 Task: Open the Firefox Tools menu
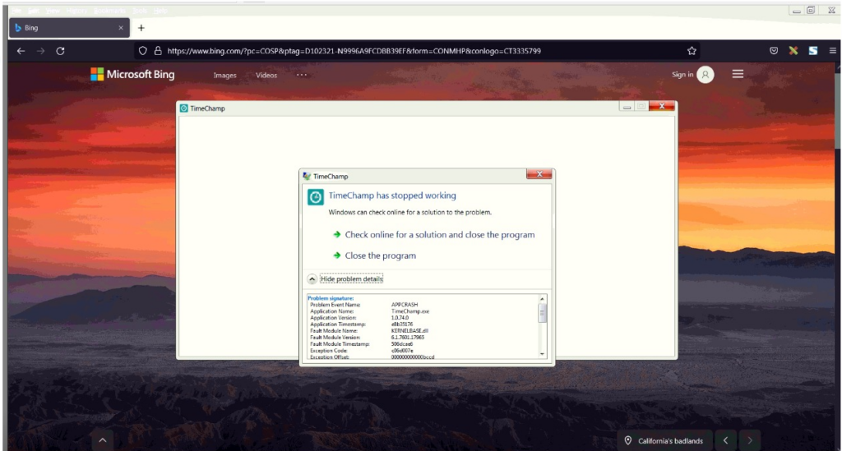click(x=140, y=11)
